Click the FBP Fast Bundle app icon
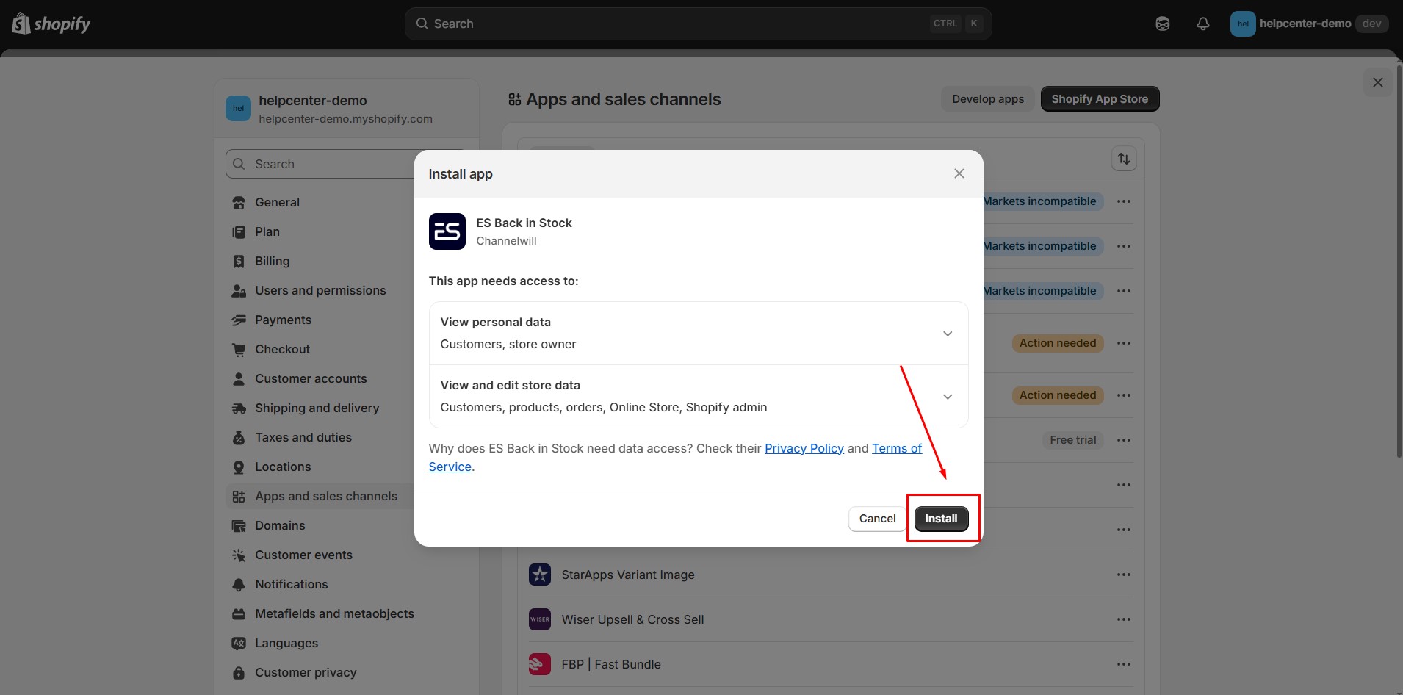Viewport: 1403px width, 695px height. pyautogui.click(x=540, y=663)
